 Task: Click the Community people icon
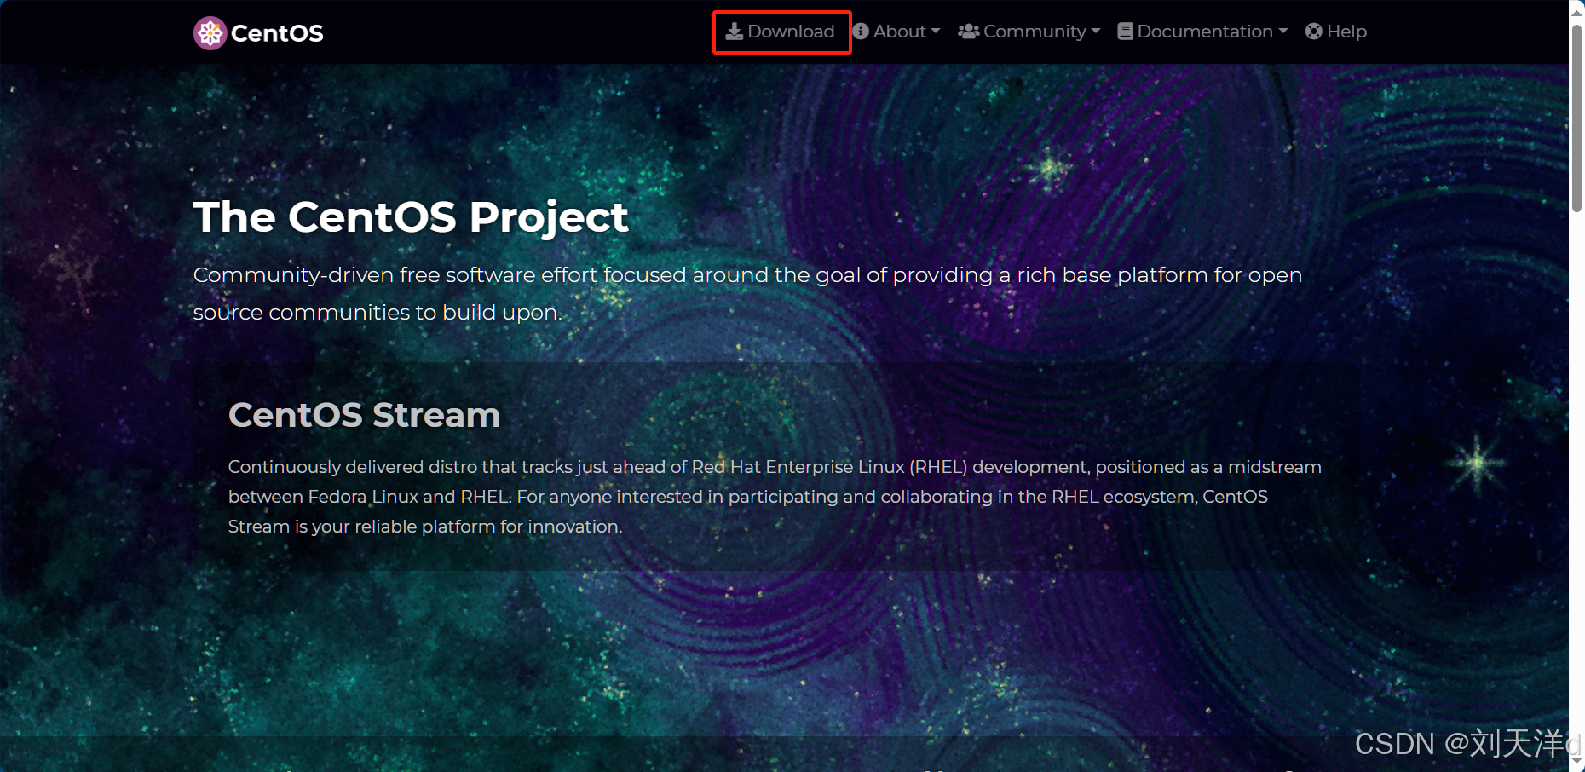tap(968, 32)
